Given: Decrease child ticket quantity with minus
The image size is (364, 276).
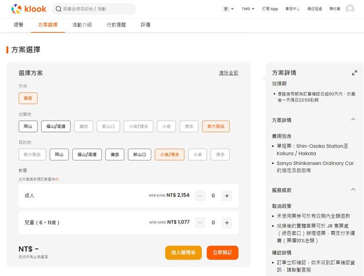Looking at the screenshot, I should click(x=200, y=223).
